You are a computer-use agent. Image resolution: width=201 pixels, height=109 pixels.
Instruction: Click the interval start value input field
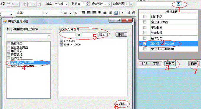69,35
